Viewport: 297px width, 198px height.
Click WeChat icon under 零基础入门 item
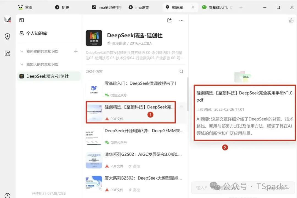107,95
